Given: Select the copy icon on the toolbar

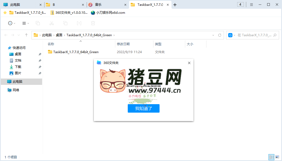Looking at the screenshot, I should [38, 23].
